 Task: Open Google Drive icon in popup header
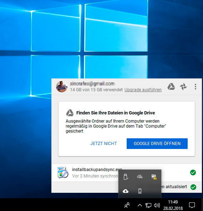pos(171,87)
